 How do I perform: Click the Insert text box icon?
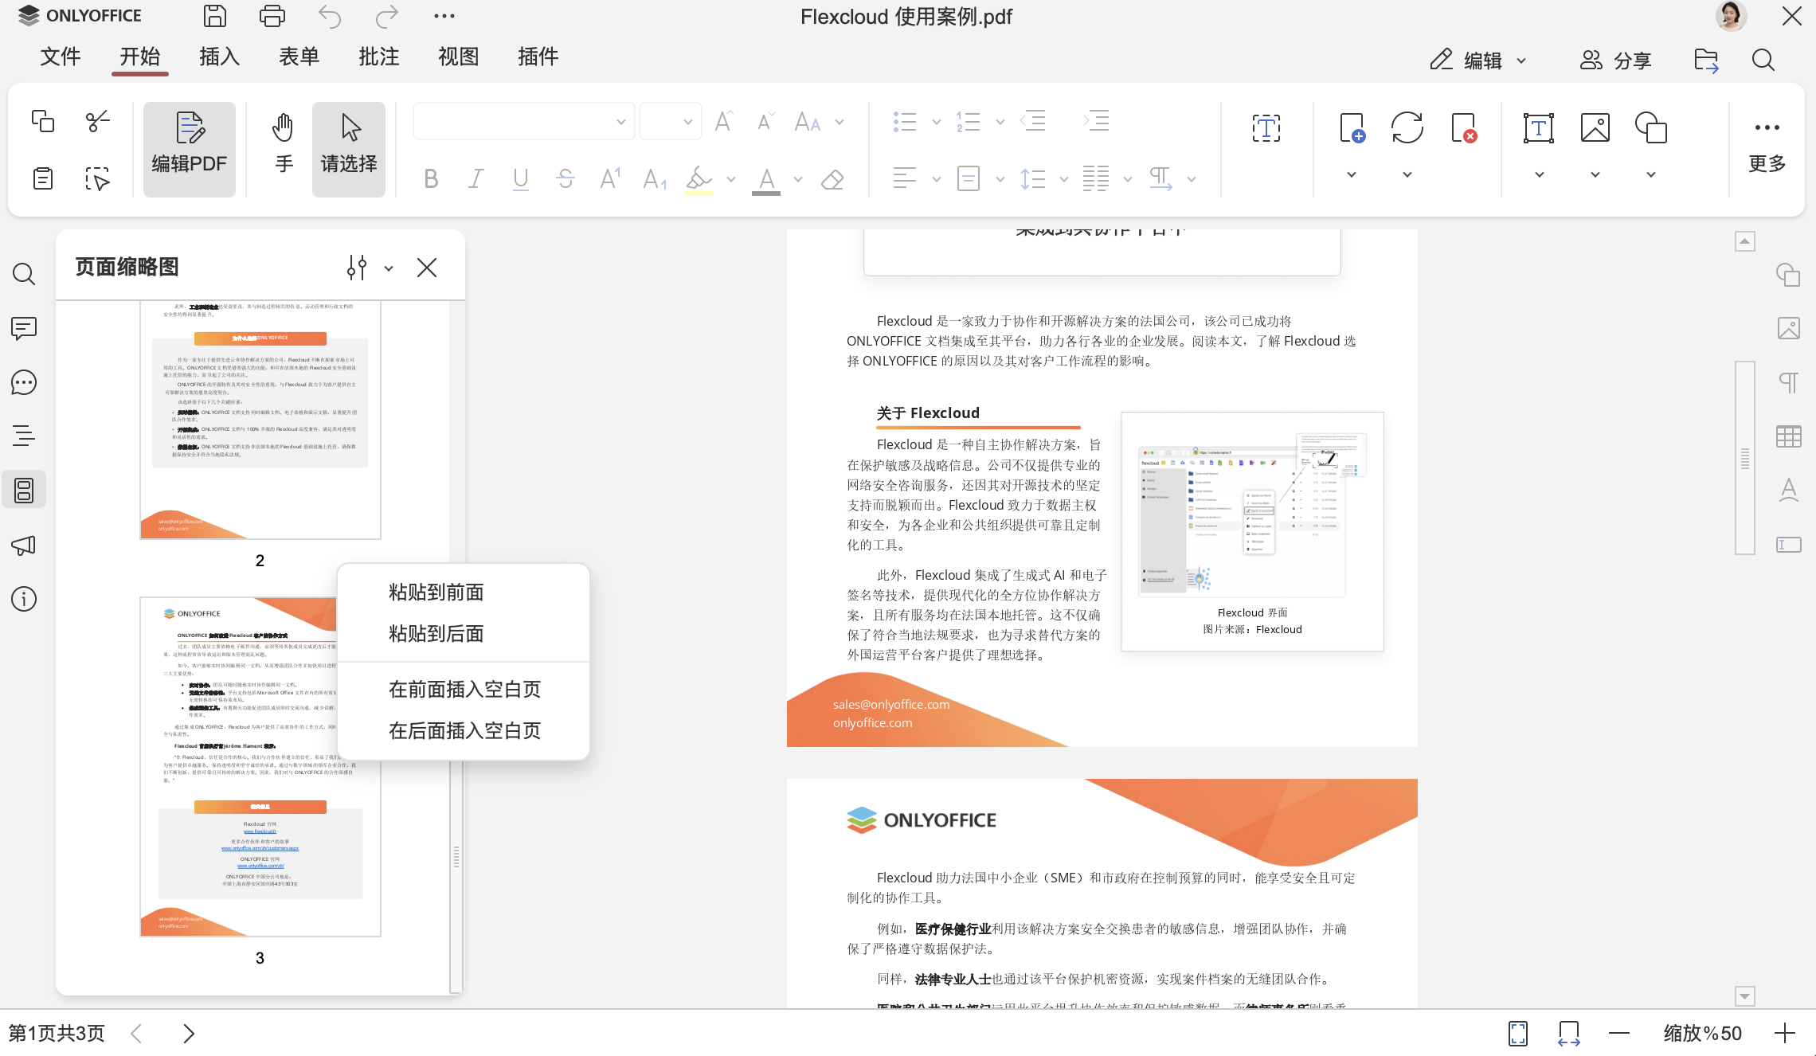(1539, 127)
